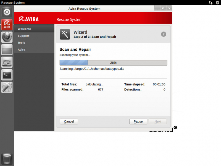
Task: Open the network indicator in top bar
Action: pos(211,2)
